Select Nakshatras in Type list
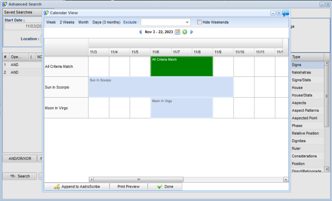 point(306,72)
